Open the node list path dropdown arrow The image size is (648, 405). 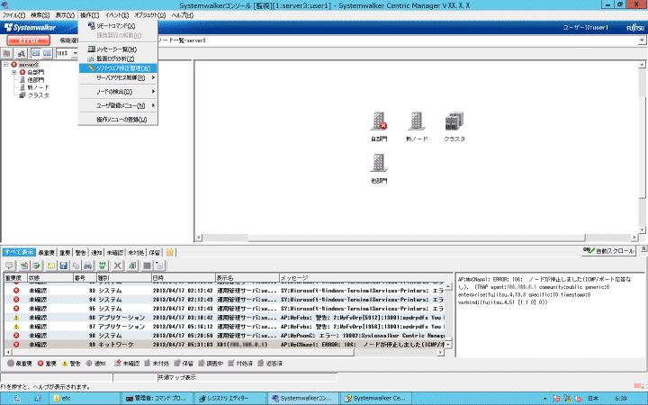(642, 40)
